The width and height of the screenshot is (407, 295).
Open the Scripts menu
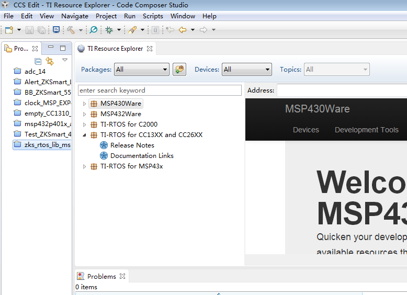click(x=153, y=16)
